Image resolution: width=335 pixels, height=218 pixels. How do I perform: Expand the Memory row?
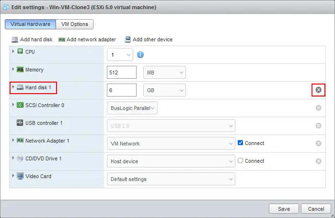[x=13, y=69]
